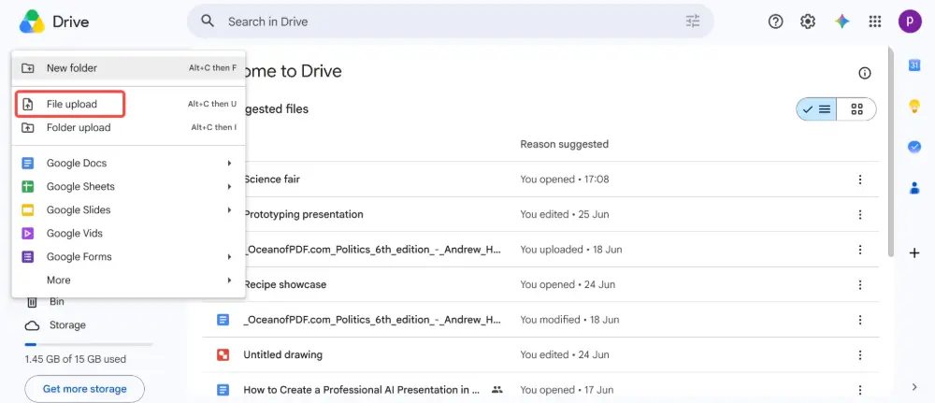Open advanced search filter options icon
935x403 pixels.
tap(692, 22)
